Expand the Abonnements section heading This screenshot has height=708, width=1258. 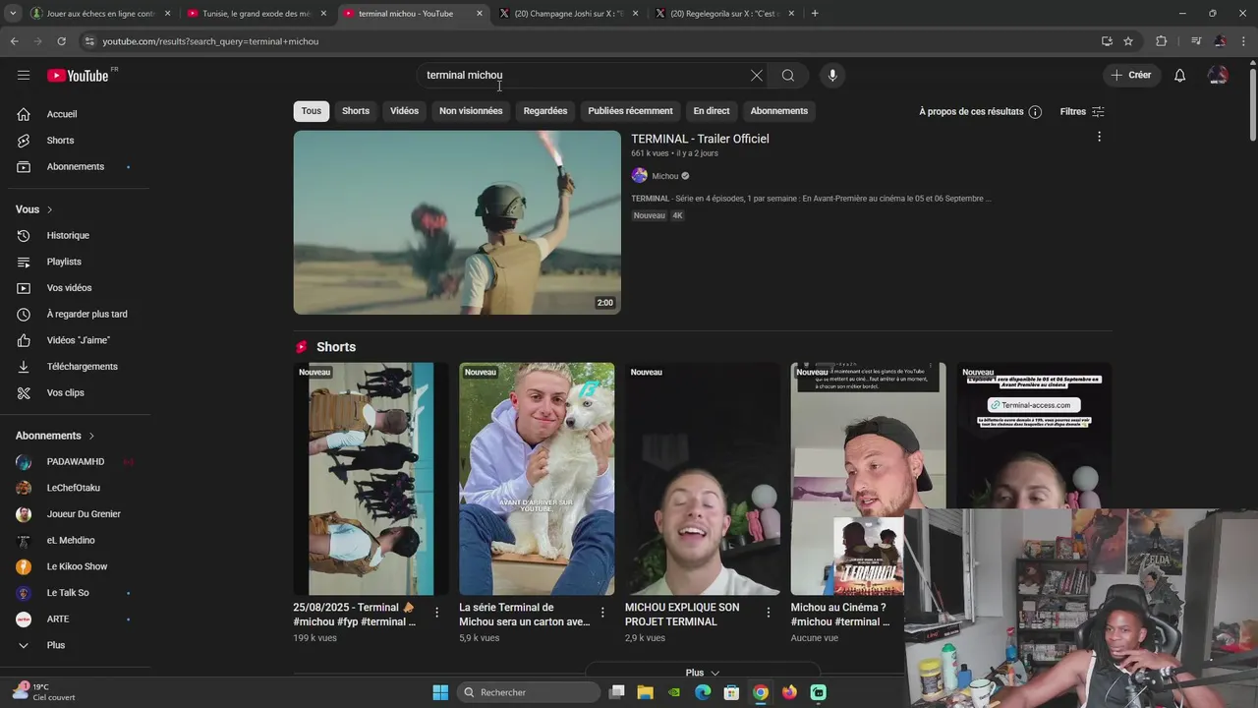coord(55,436)
